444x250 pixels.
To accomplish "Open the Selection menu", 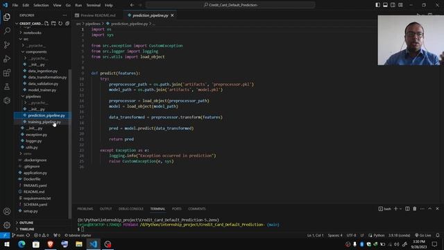I will pos(41,5).
